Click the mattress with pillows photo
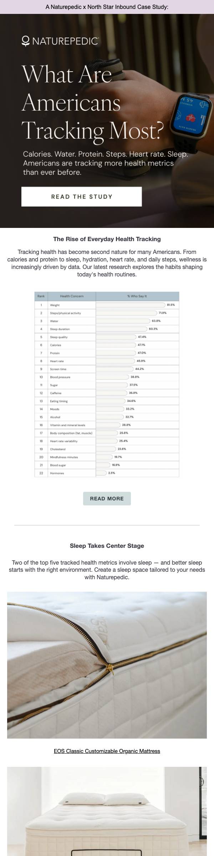Image resolution: width=214 pixels, height=856 pixels. click(x=107, y=812)
